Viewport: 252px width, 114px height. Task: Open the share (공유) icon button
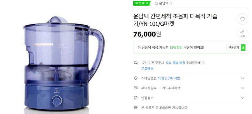(242, 34)
